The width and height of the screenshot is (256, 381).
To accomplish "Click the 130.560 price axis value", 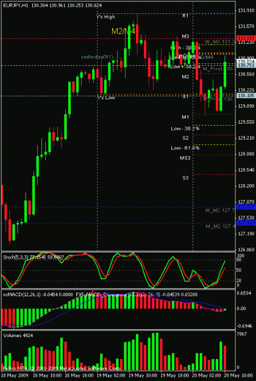I will [246, 74].
